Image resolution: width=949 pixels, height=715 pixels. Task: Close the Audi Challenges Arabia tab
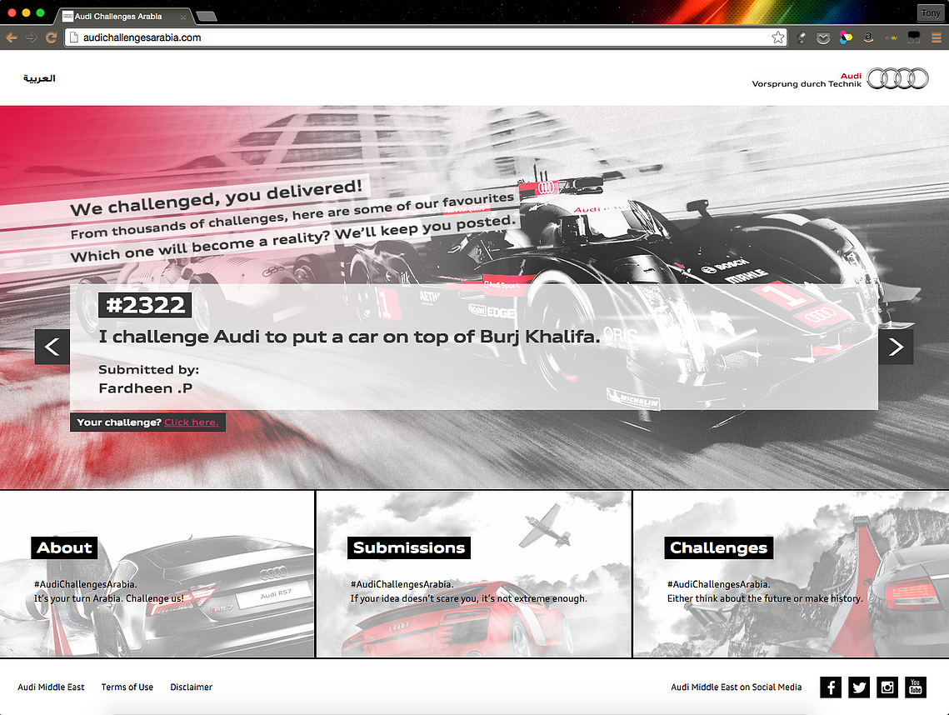[x=182, y=17]
